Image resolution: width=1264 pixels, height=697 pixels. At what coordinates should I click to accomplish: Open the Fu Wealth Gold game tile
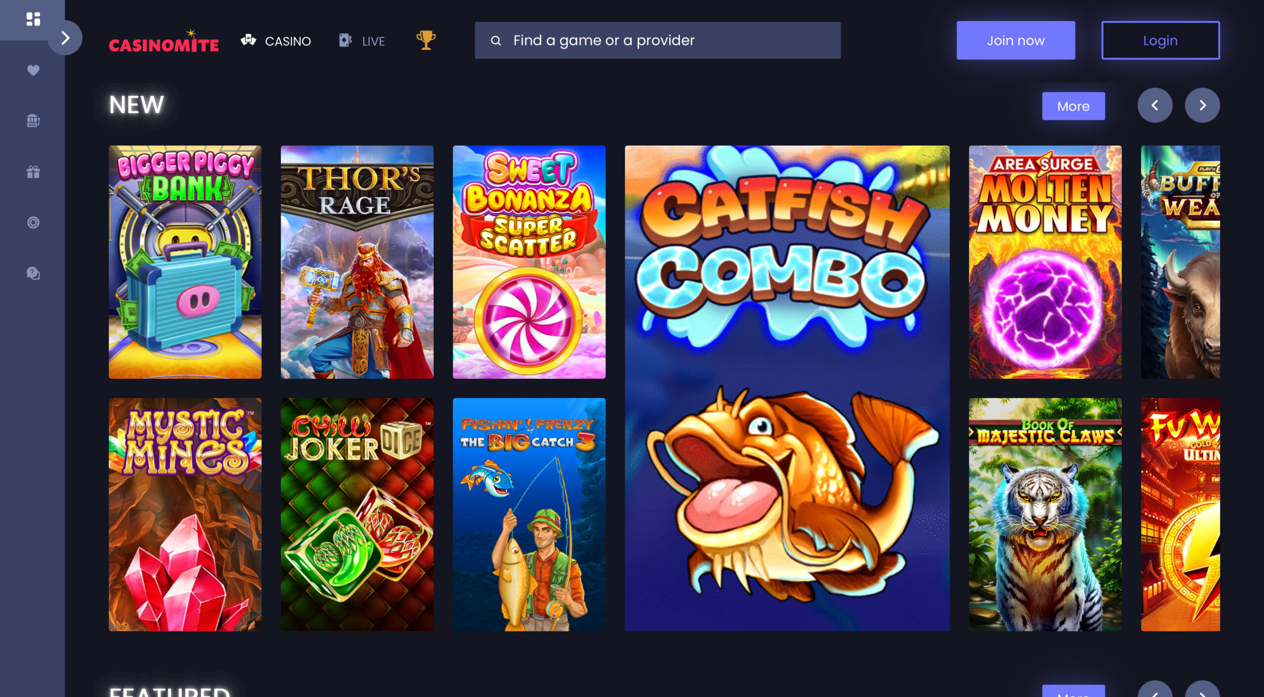[x=1181, y=514]
